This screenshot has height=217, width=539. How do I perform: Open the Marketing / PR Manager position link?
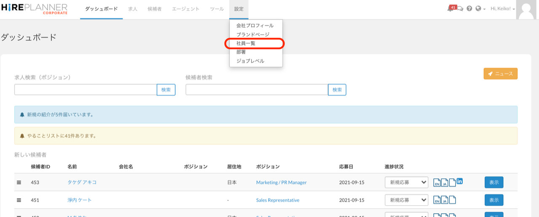[281, 183]
